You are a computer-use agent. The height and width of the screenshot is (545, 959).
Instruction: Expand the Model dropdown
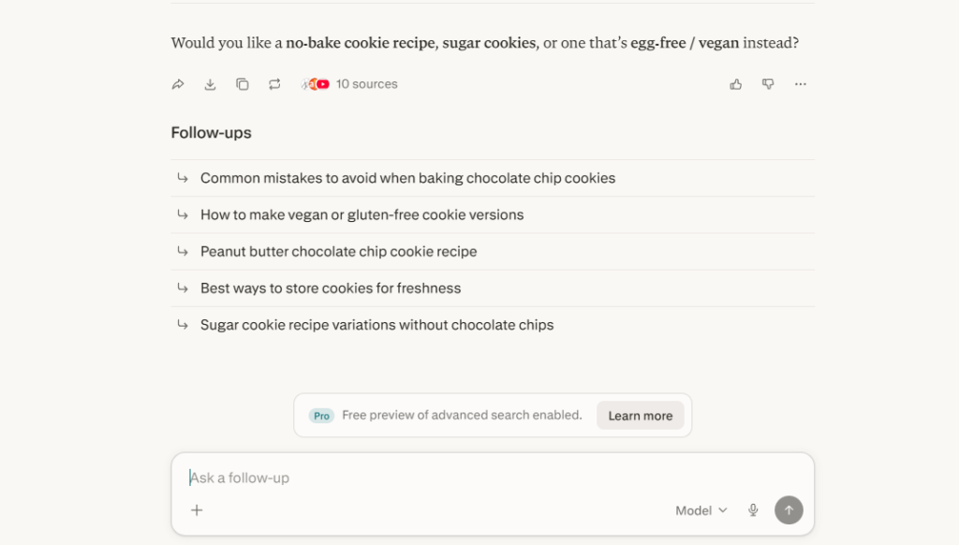pos(701,510)
